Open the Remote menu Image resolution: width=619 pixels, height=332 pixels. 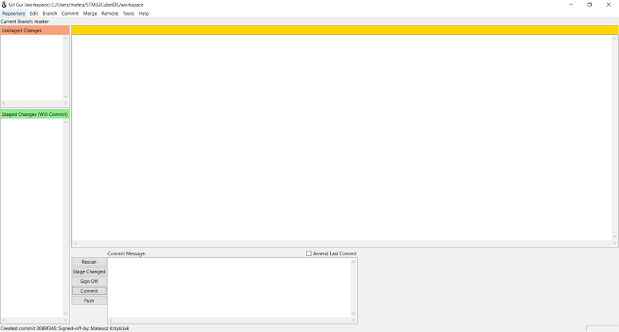(110, 14)
